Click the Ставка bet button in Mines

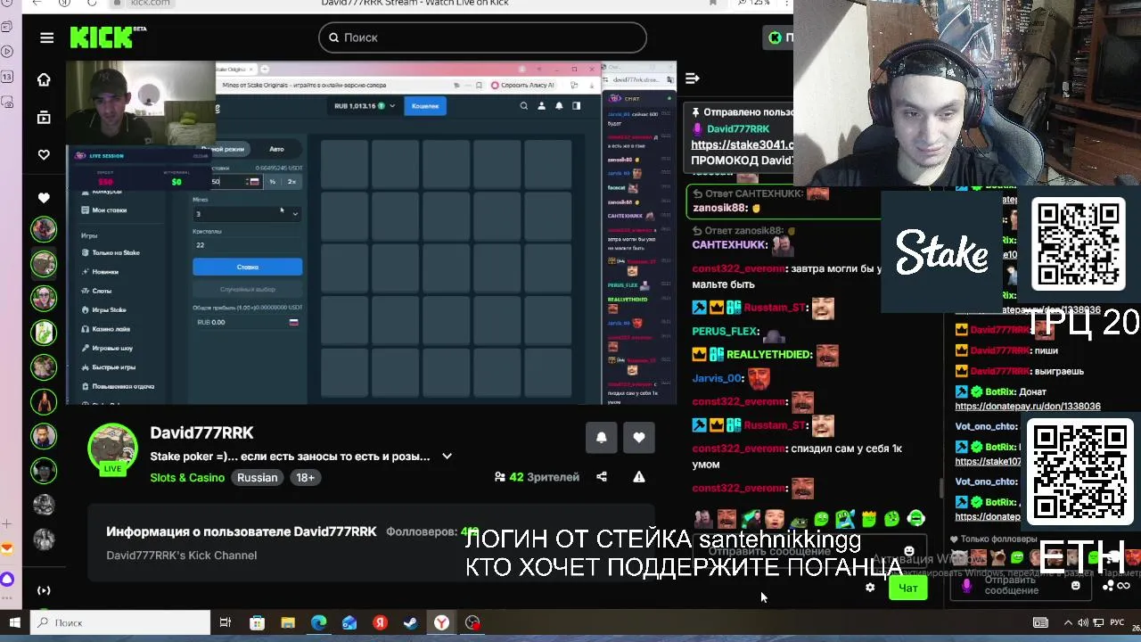pos(247,267)
